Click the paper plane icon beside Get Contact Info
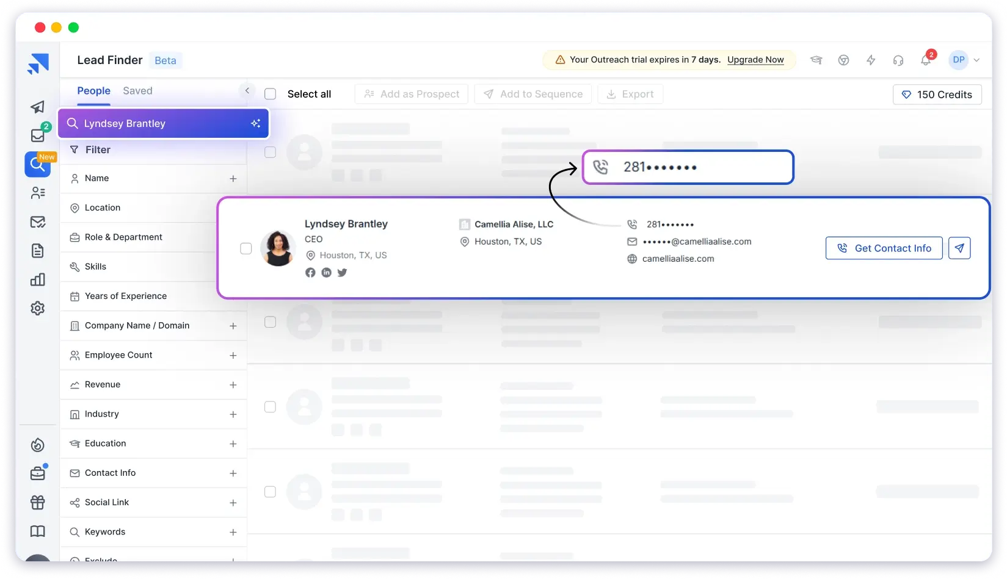 959,248
